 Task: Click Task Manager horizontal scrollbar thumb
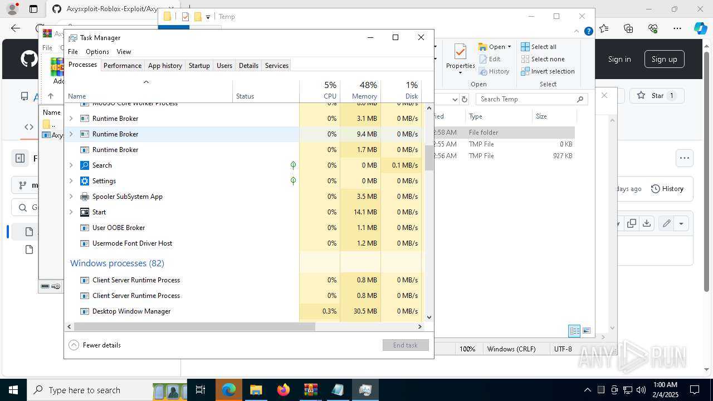[x=194, y=326]
